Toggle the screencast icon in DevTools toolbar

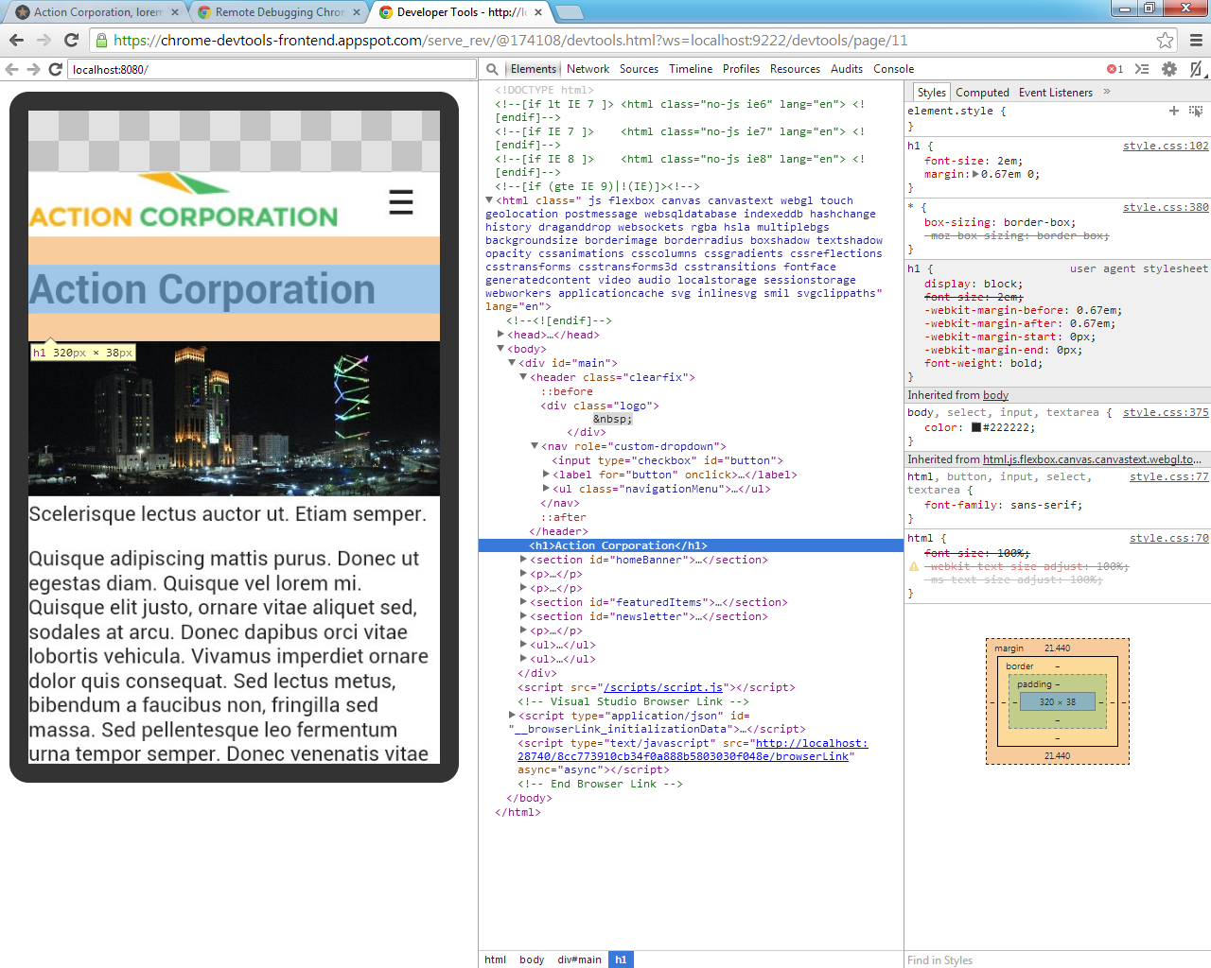[x=1196, y=69]
